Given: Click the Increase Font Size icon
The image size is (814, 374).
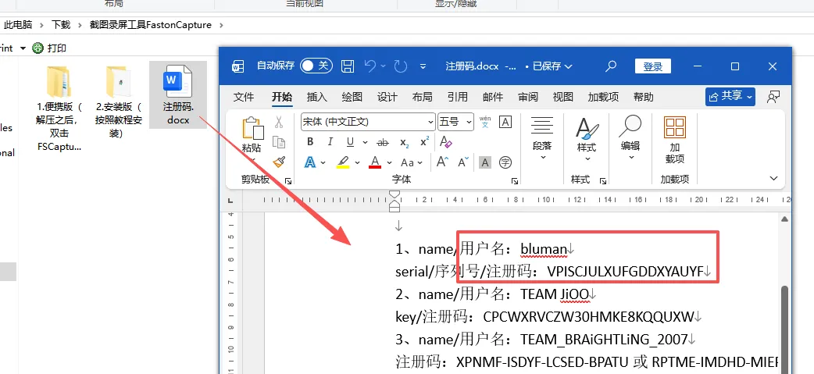Looking at the screenshot, I should [x=442, y=162].
